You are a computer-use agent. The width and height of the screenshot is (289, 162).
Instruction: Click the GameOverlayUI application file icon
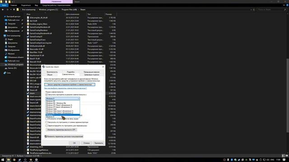pyautogui.click(x=28, y=36)
